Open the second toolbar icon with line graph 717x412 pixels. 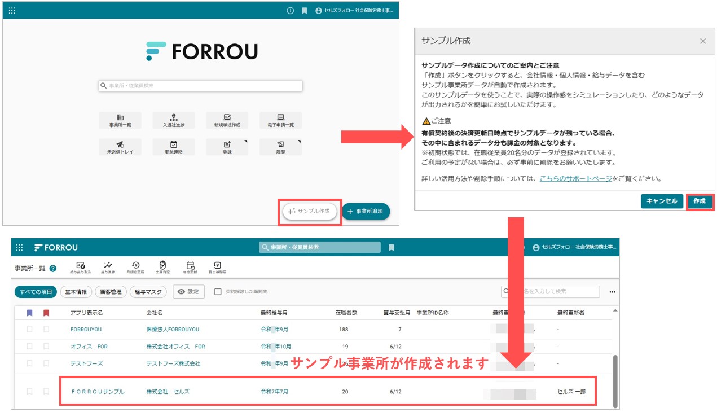point(108,267)
